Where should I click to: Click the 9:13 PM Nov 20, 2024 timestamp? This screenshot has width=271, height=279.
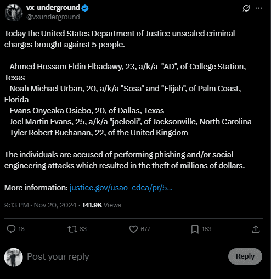[x=41, y=205]
